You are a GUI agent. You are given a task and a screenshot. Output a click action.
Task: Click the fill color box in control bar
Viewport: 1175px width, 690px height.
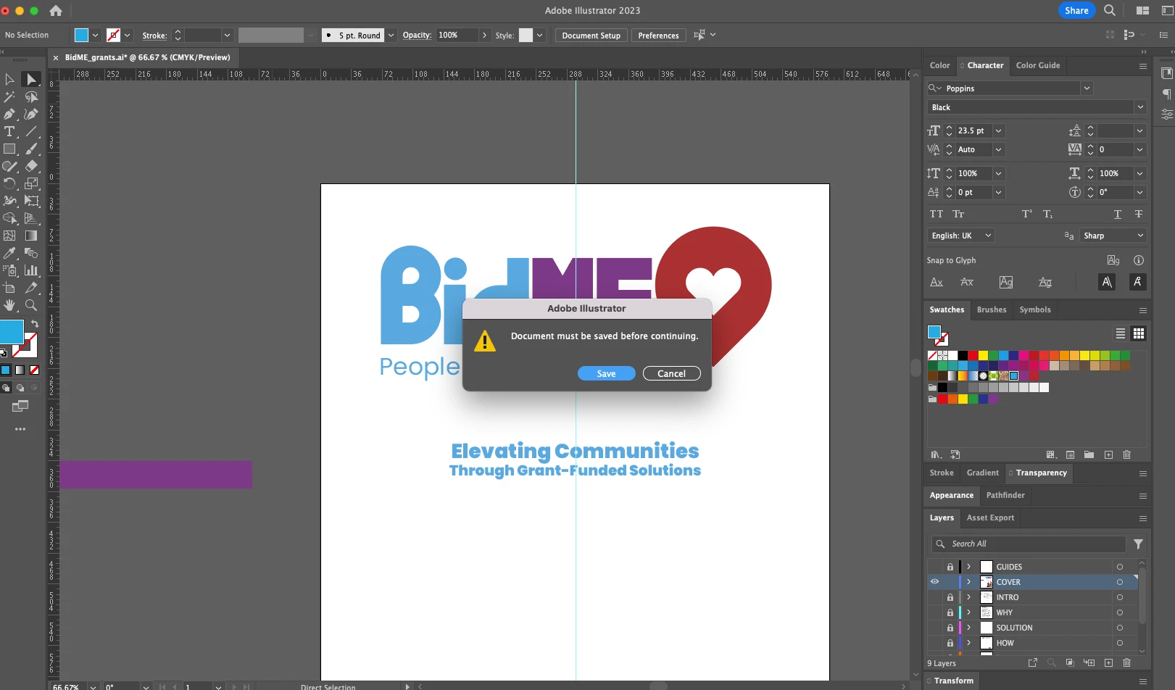tap(81, 35)
